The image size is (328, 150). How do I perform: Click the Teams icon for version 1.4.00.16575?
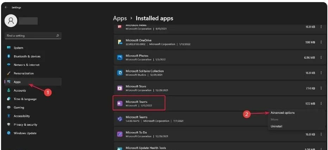(120, 119)
